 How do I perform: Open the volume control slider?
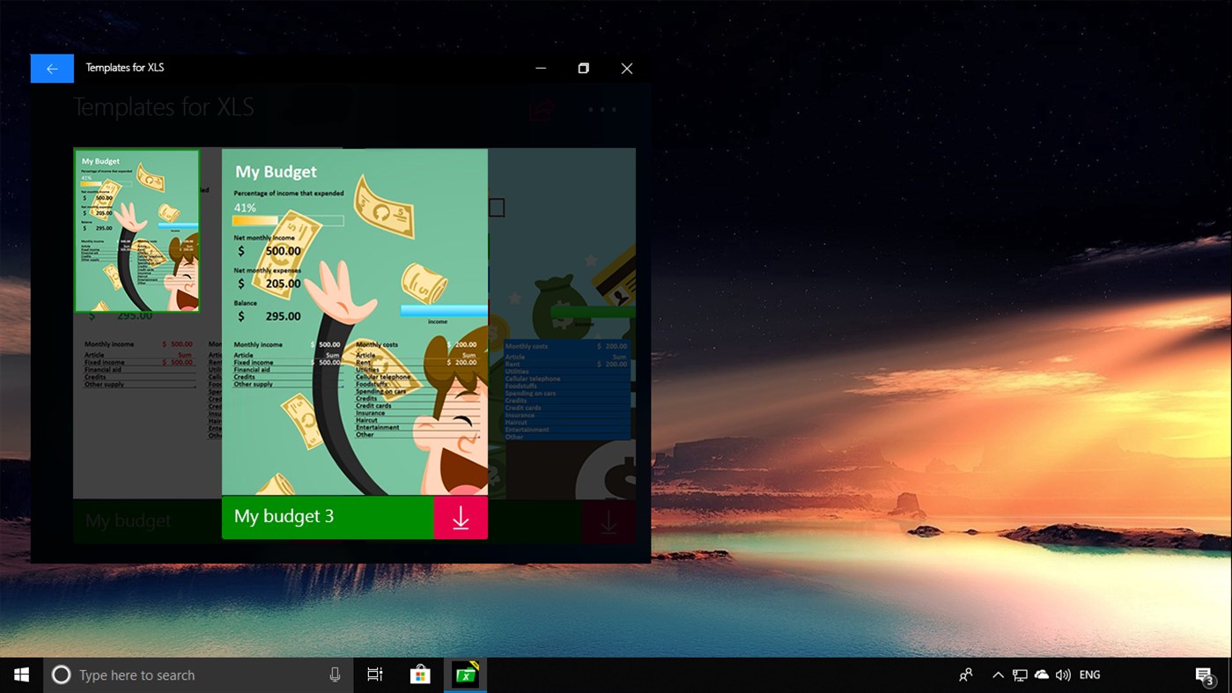point(1063,674)
